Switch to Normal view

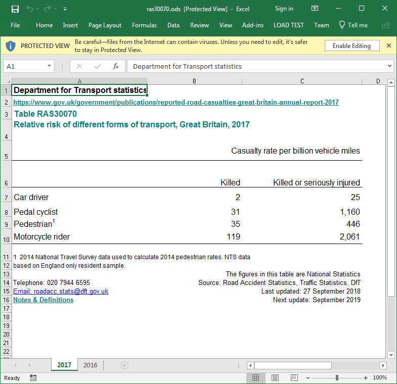(256, 377)
